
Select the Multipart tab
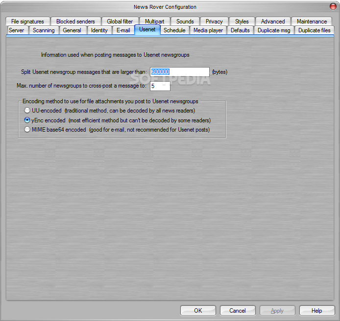pos(155,22)
